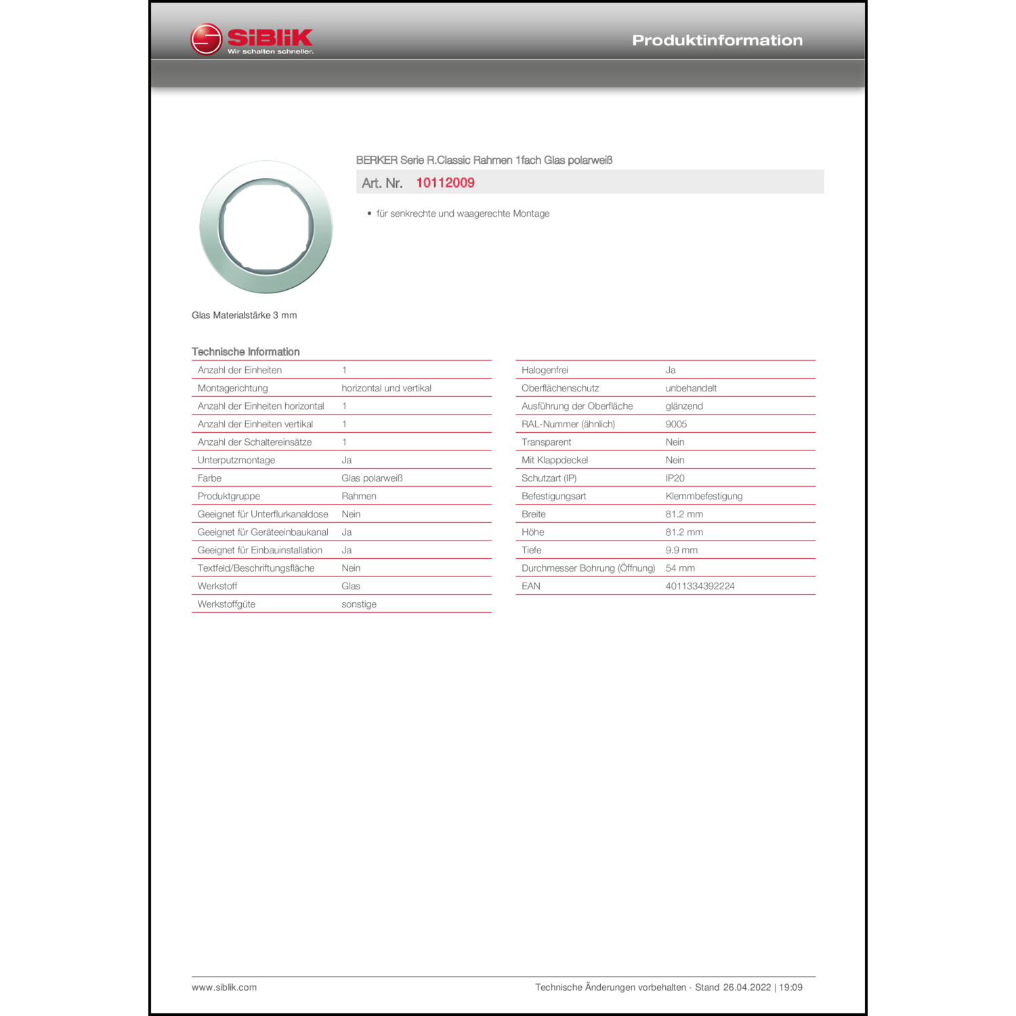Click the www.siblik.com footer link
1016x1016 pixels.
[x=224, y=988]
